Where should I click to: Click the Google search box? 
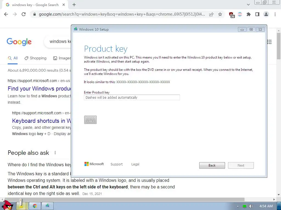(58, 42)
